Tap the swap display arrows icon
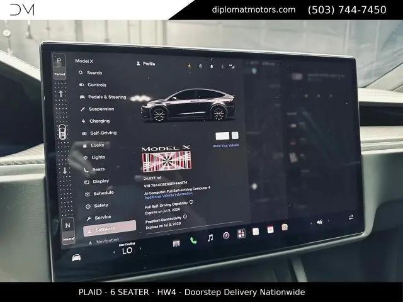Viewport: 403px width, 302px height. click(x=351, y=217)
